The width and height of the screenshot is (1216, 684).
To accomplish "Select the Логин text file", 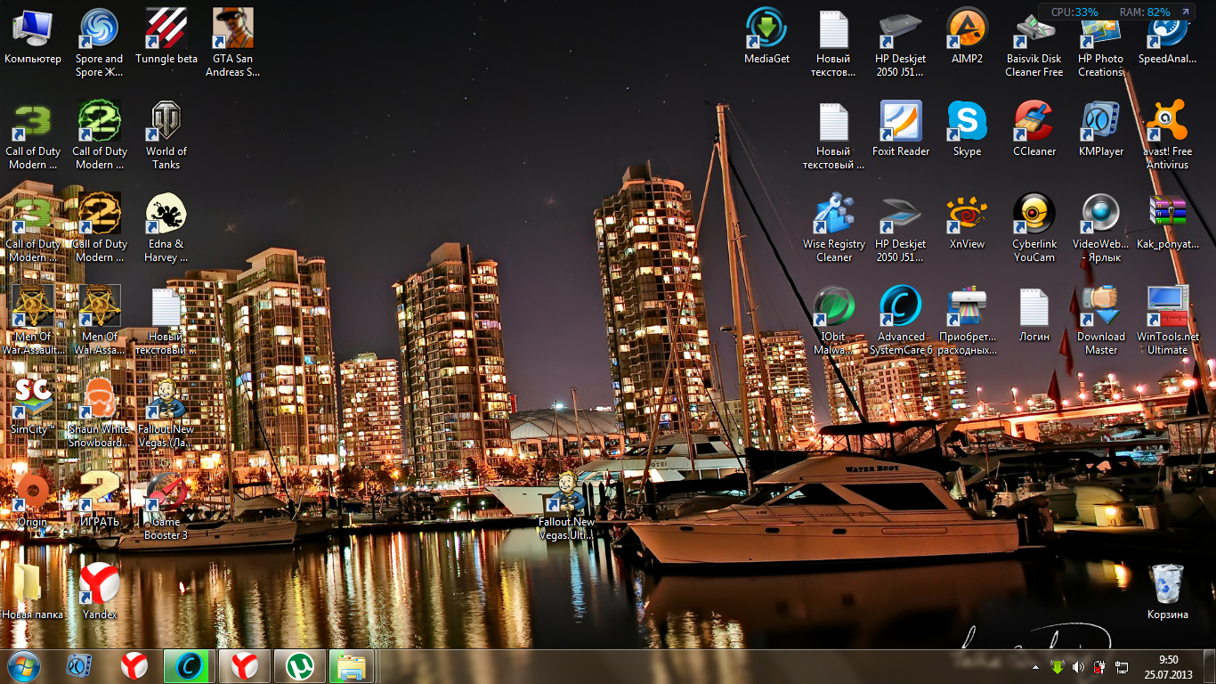I will (x=1034, y=307).
